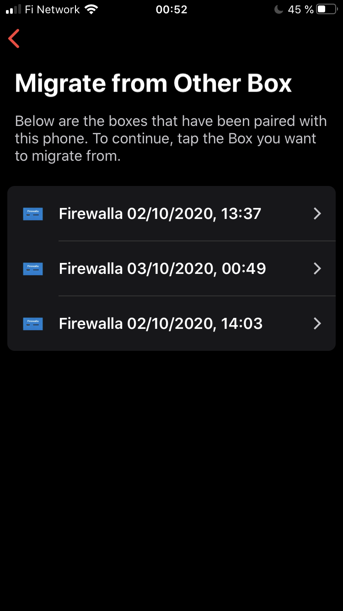Open the chevron for the 14:03 Firewalla box
The height and width of the screenshot is (611, 343).
click(317, 324)
